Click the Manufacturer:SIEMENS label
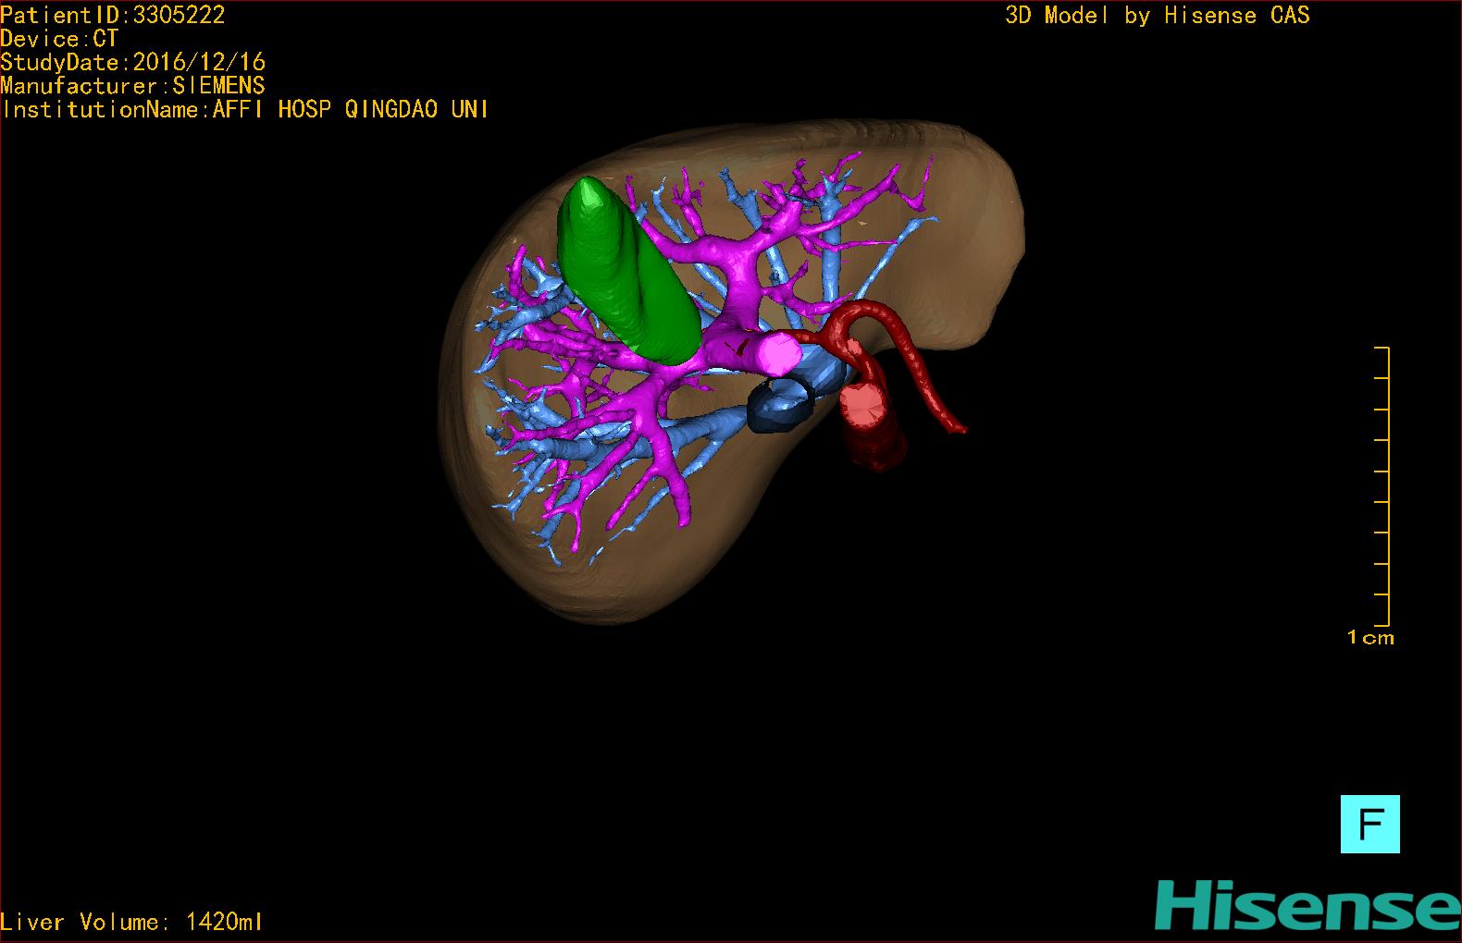 point(133,86)
